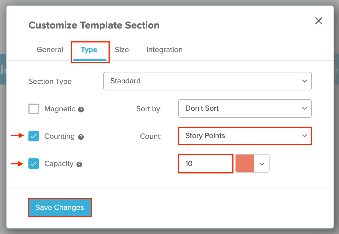Viewport: 339px width, 234px height.
Task: Open the Sort by dropdown
Action: (x=245, y=109)
